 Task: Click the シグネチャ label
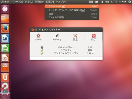pos(66,50)
